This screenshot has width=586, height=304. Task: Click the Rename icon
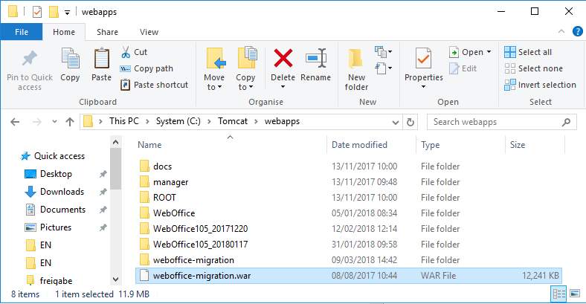pos(316,59)
